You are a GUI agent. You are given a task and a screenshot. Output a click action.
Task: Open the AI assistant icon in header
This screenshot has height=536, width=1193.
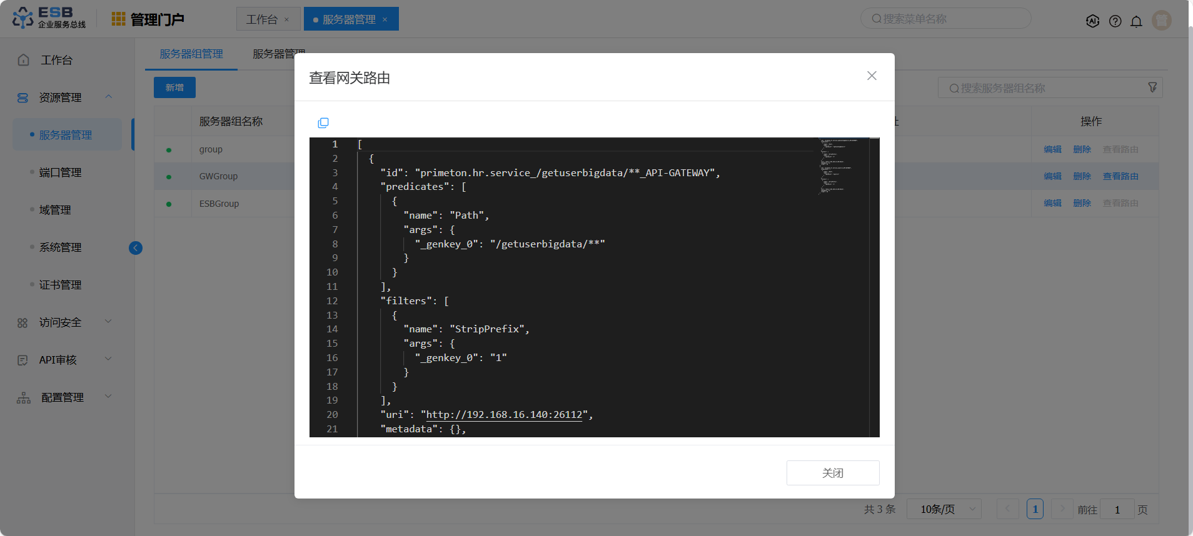pos(1092,21)
